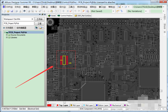Open the 工具(T) menu

tap(71, 7)
